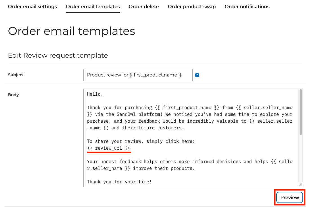The image size is (310, 207).
Task: Select the Order email templates tab
Action: tap(93, 6)
